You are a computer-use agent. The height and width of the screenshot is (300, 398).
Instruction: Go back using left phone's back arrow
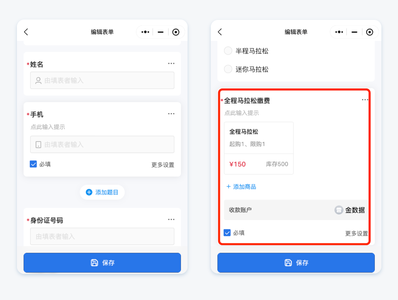(26, 32)
